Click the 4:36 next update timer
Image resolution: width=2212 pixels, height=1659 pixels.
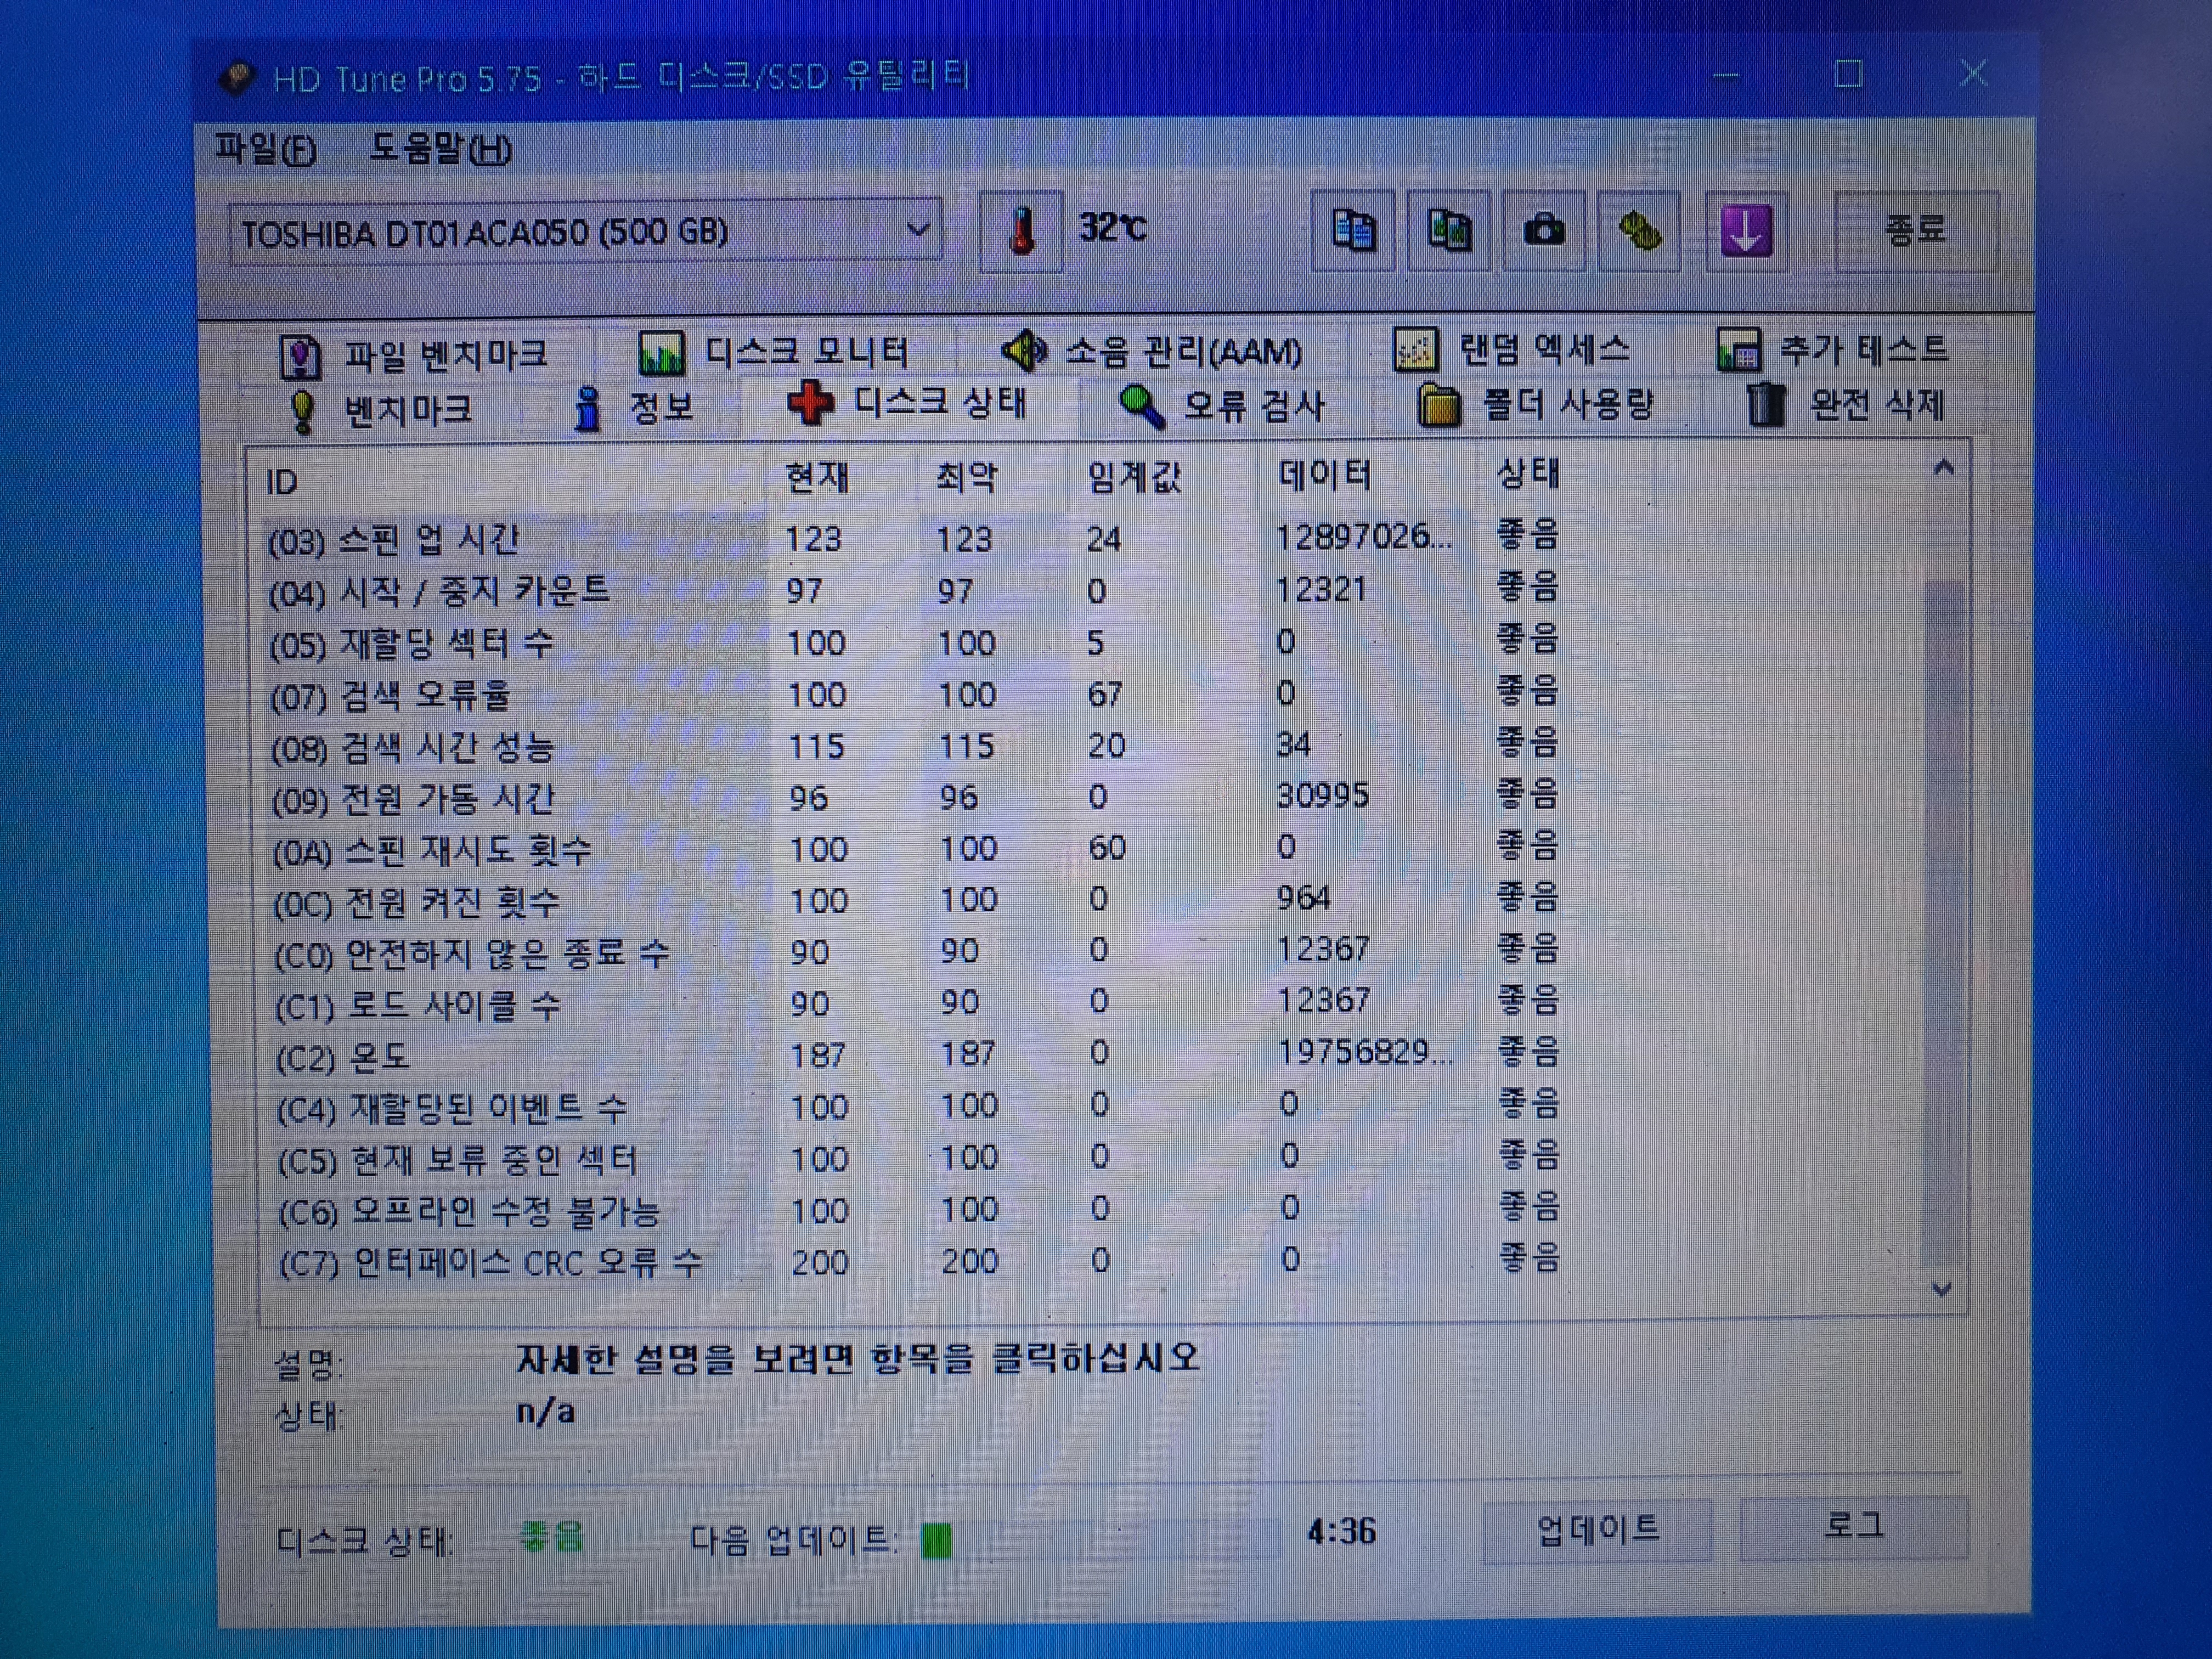(1342, 1531)
